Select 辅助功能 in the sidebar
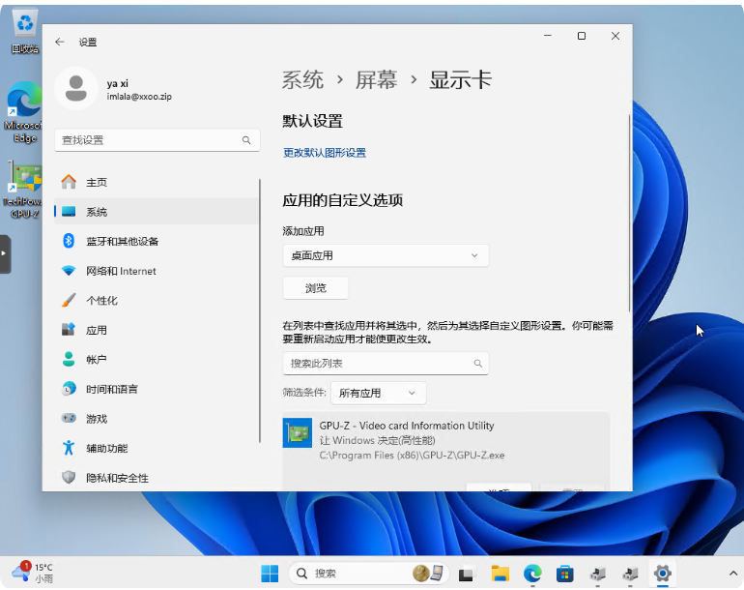Image resolution: width=744 pixels, height=590 pixels. point(157,448)
